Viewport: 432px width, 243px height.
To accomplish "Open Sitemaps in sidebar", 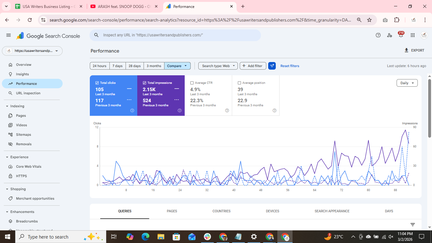I will 32,134.
